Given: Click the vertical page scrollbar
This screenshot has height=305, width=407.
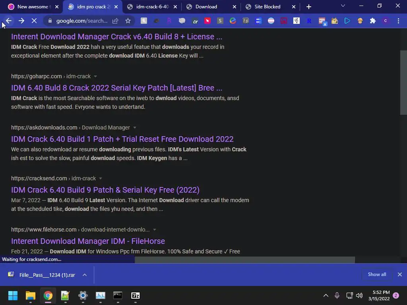Looking at the screenshot, I should 403,83.
